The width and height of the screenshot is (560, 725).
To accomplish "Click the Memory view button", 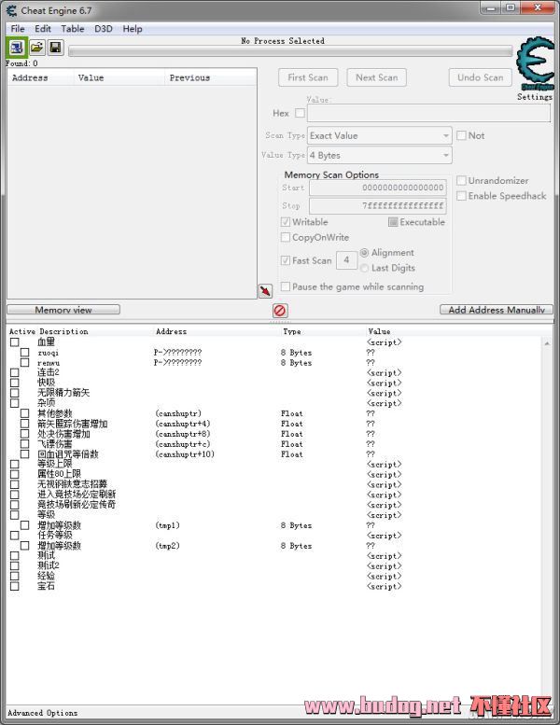I will (63, 310).
